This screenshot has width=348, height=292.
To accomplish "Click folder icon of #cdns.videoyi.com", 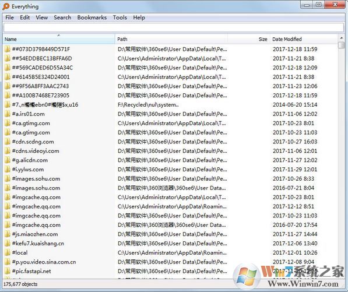I will [8, 151].
